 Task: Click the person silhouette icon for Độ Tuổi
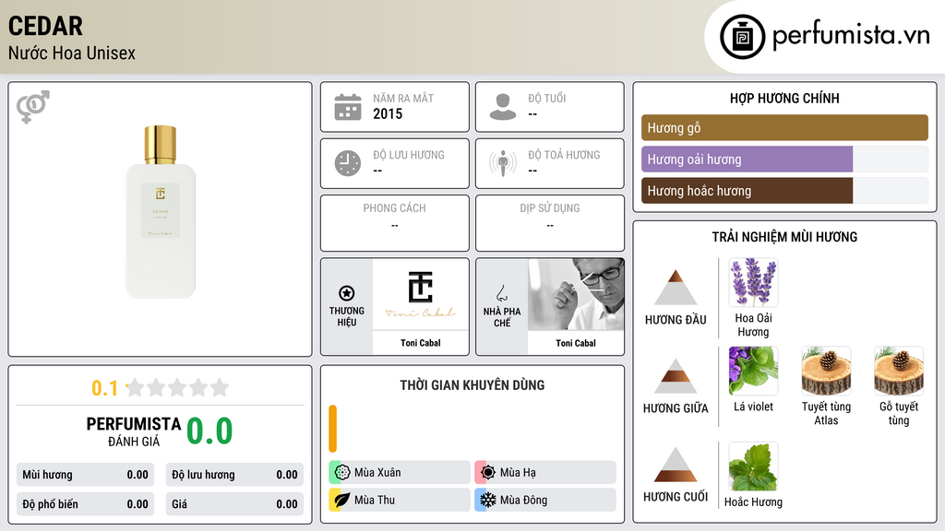click(x=503, y=107)
